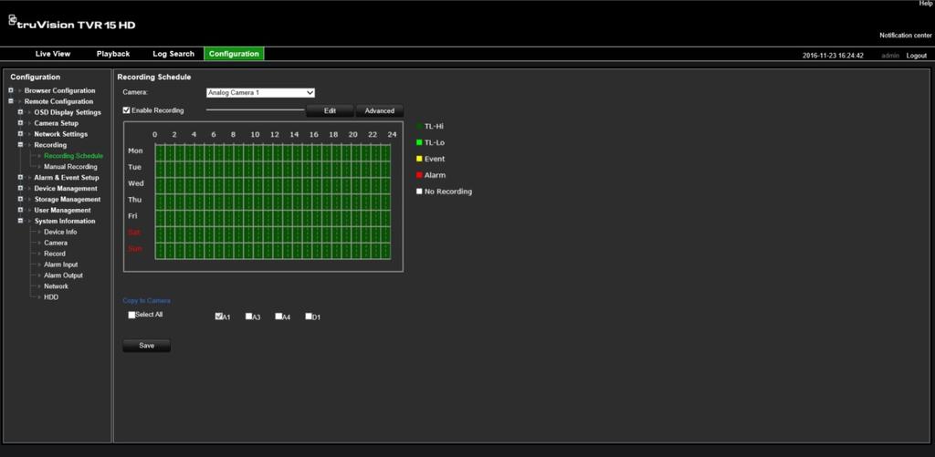Click the truVision logo icon
This screenshot has height=457, width=935.
pyautogui.click(x=12, y=20)
